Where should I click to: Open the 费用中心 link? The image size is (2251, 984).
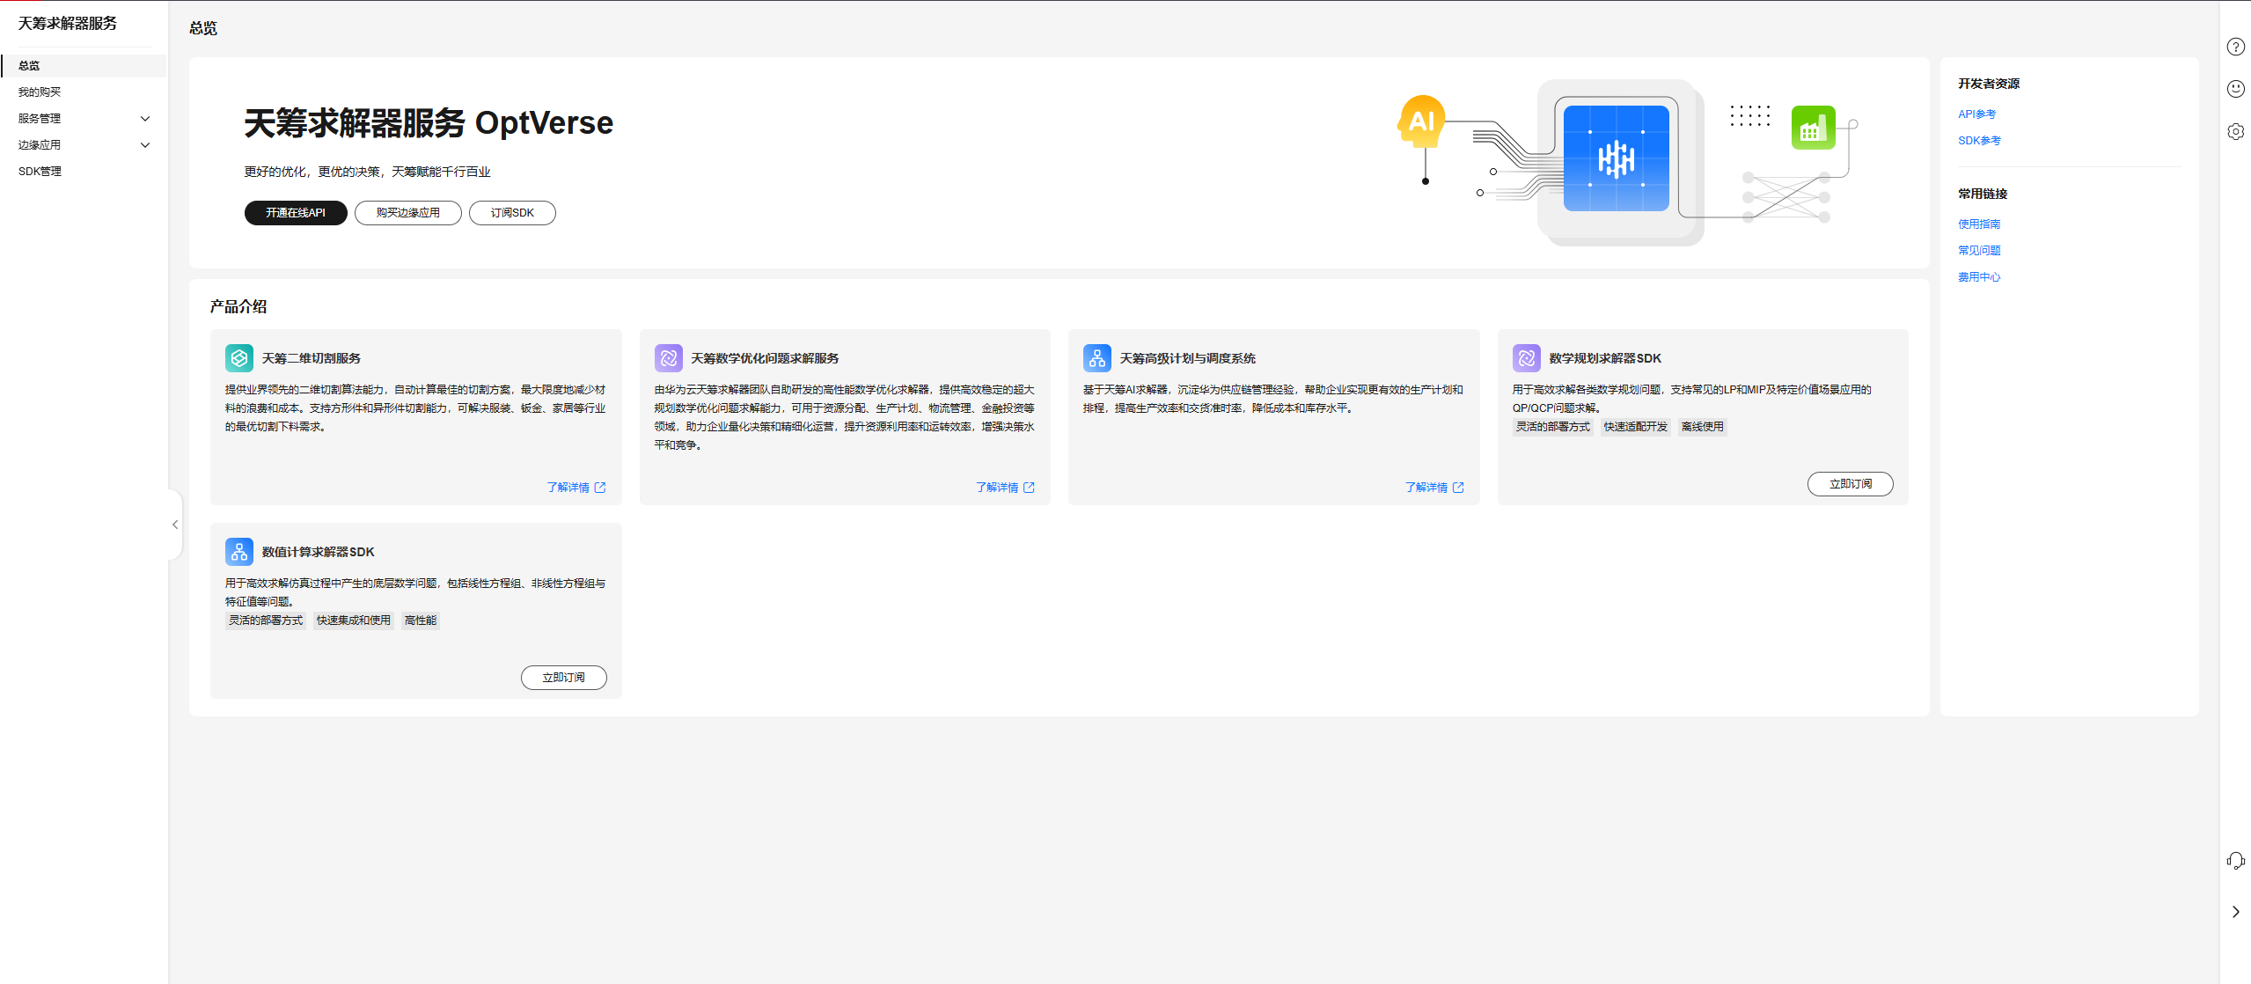pyautogui.click(x=1979, y=277)
